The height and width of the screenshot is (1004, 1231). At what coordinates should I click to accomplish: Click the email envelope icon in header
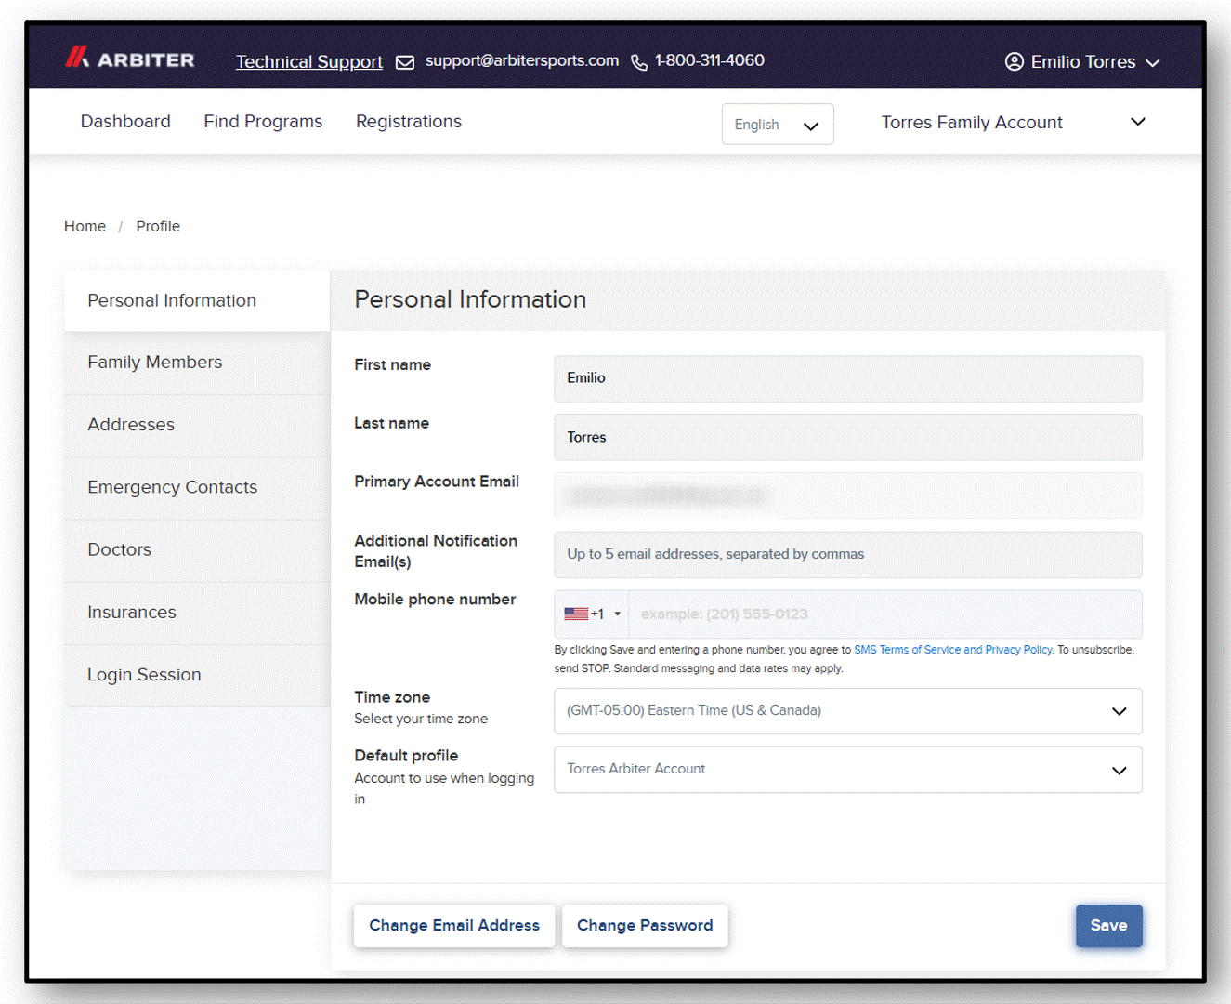[405, 62]
